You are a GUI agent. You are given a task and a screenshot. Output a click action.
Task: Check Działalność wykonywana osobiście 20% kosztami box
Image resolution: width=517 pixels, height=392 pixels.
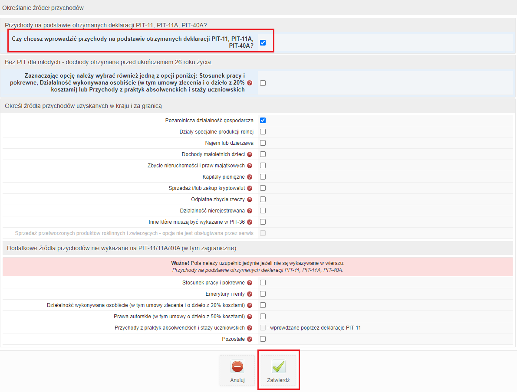(263, 305)
